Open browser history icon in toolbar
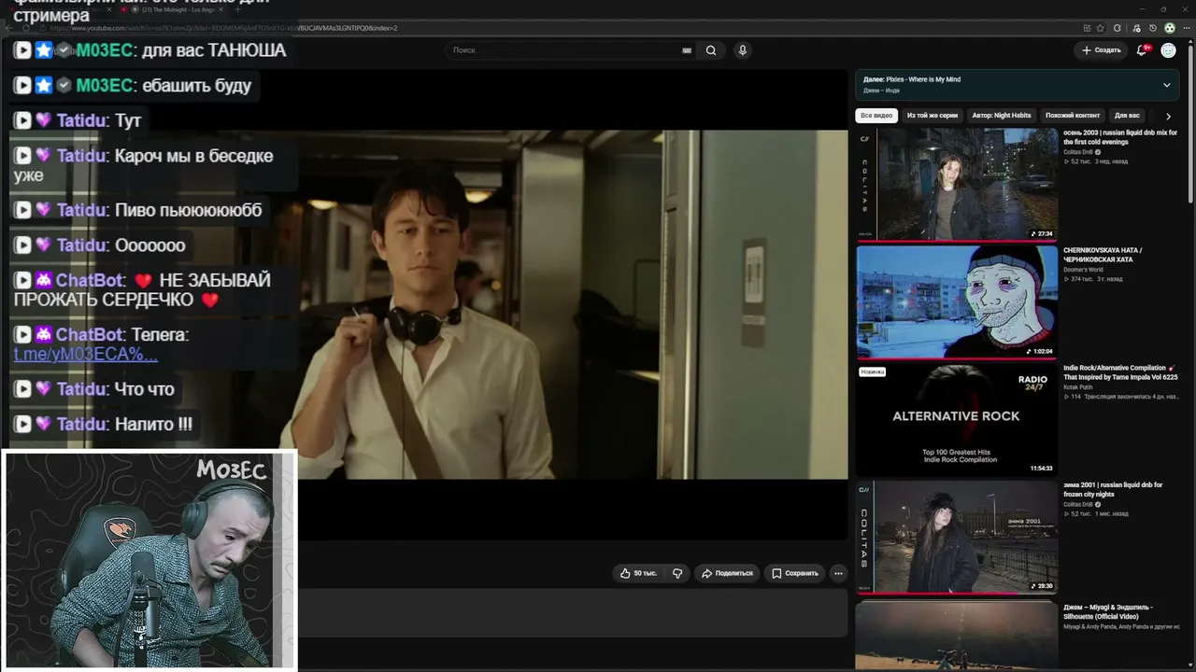This screenshot has height=672, width=1196. point(1152,28)
